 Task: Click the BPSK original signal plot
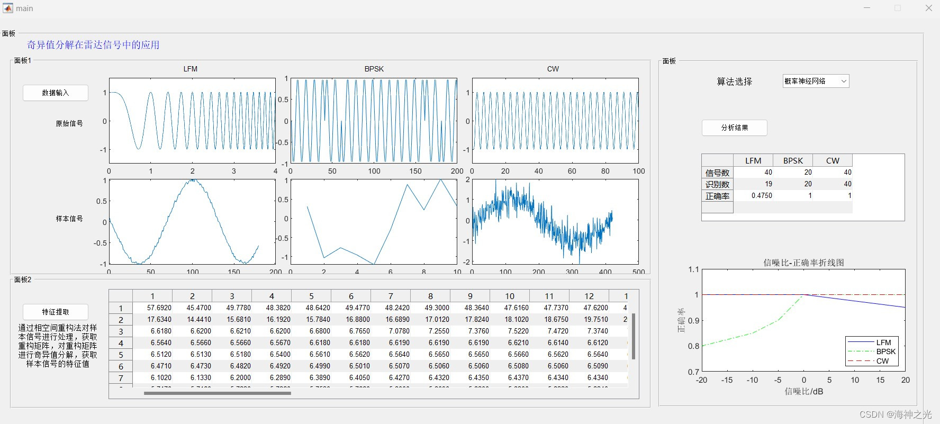[374, 121]
